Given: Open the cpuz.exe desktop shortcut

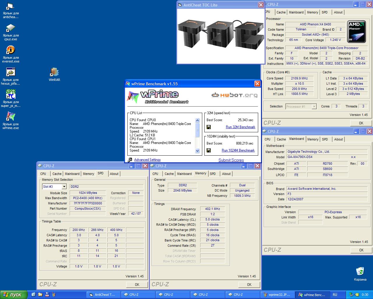Looking at the screenshot, I should 10,33.
